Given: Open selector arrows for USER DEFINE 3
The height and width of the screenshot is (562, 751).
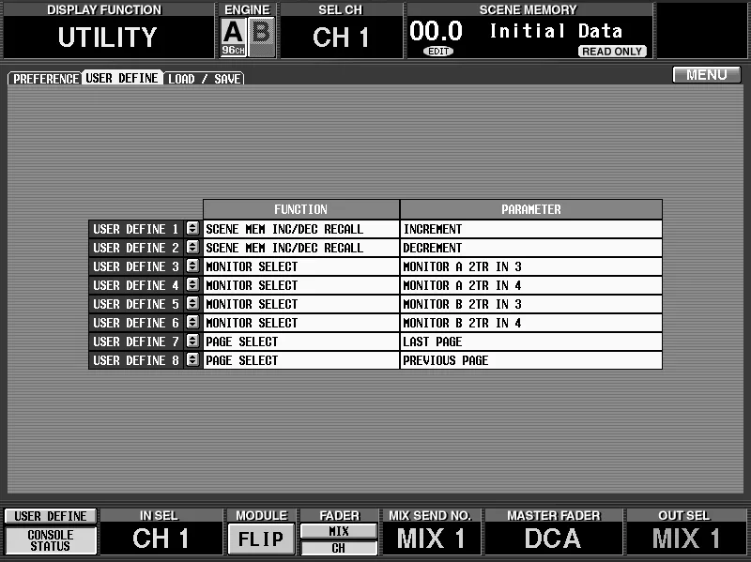Looking at the screenshot, I should click(192, 266).
